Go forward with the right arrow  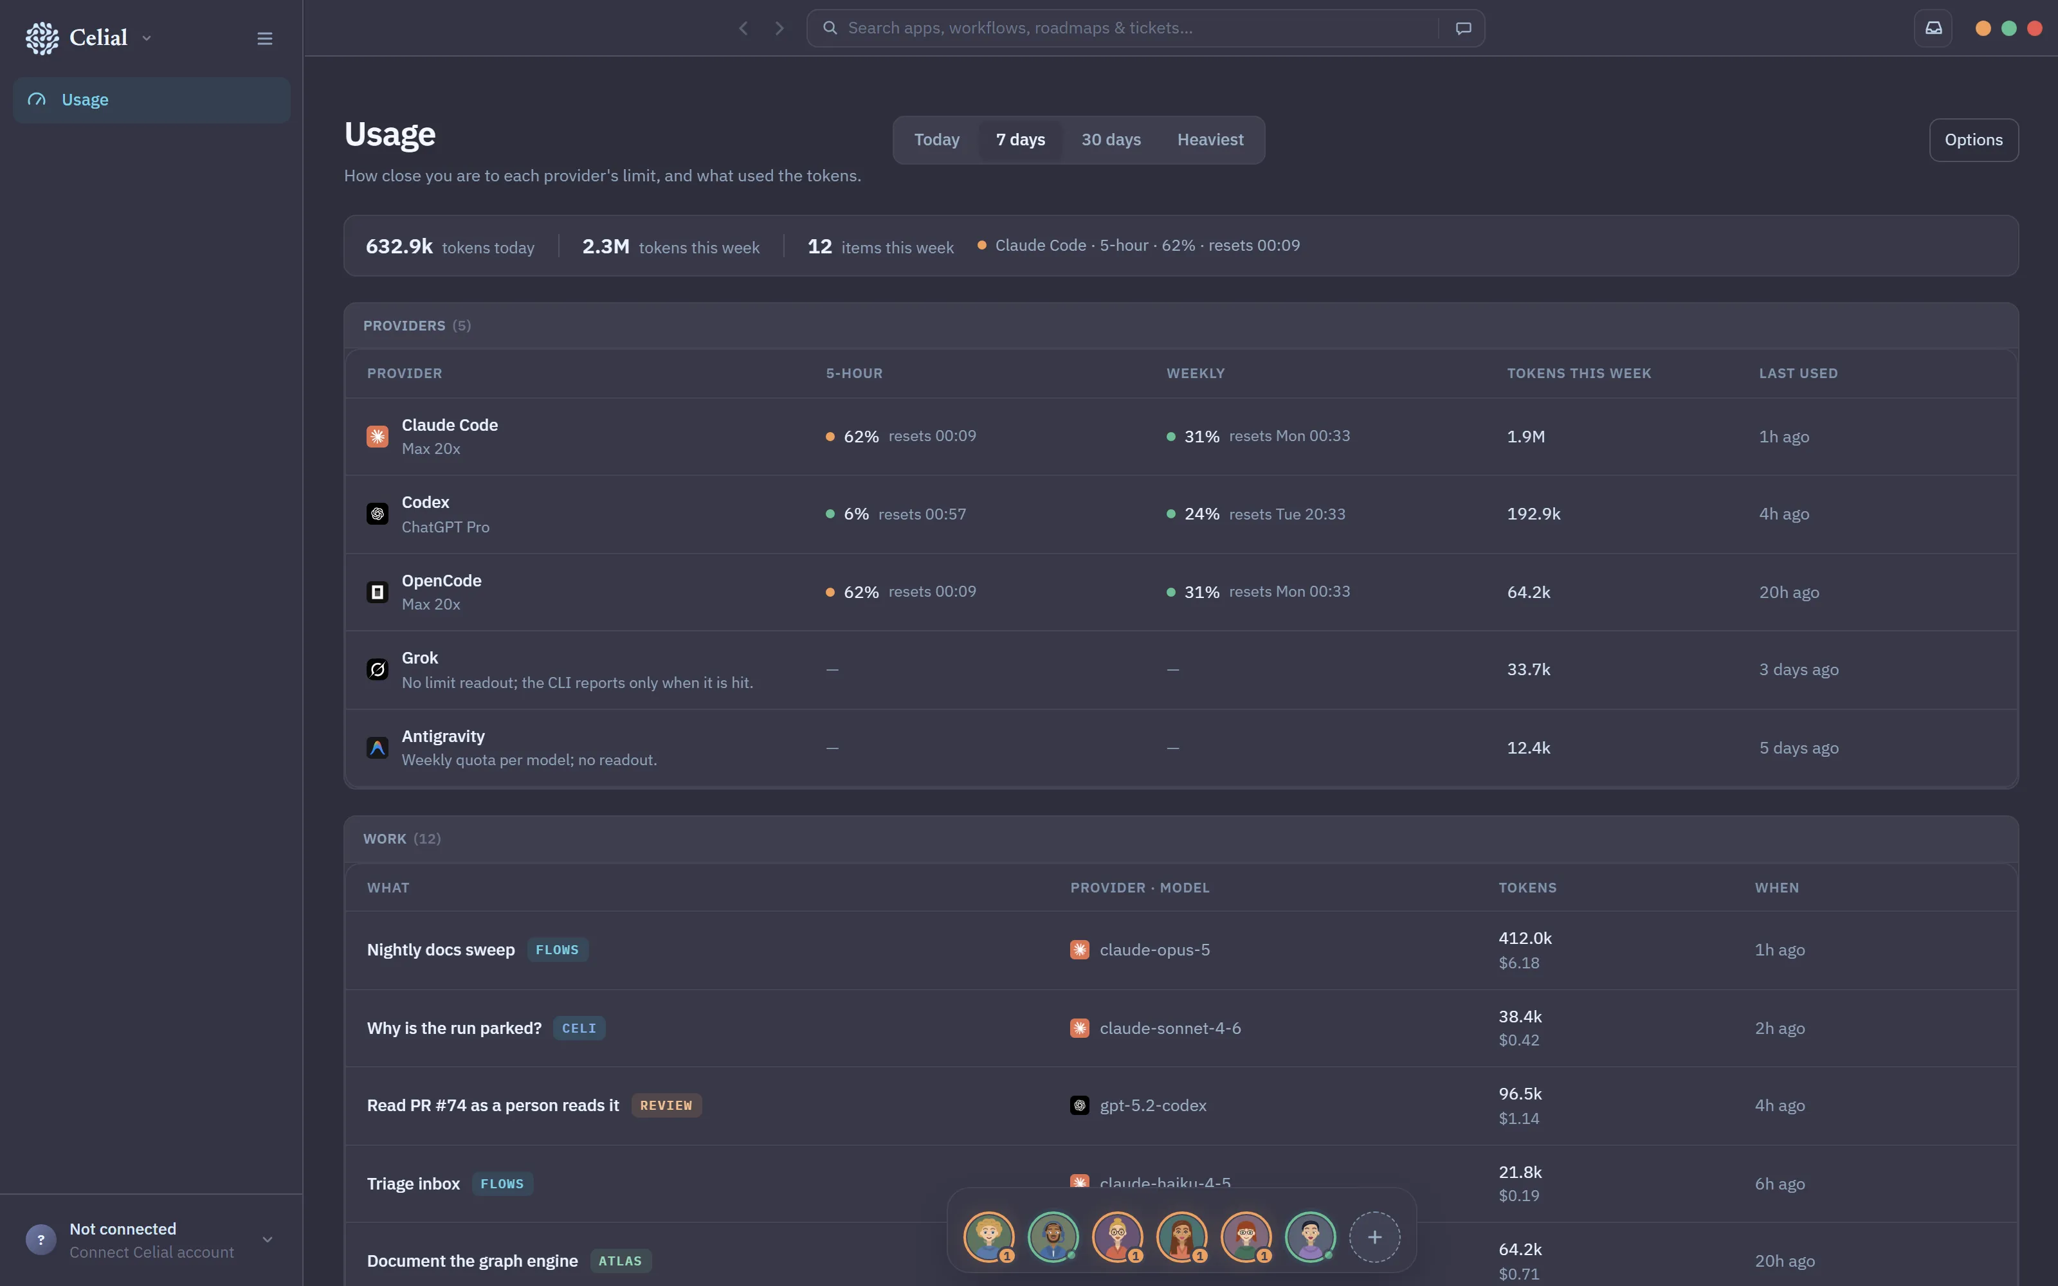(x=780, y=28)
